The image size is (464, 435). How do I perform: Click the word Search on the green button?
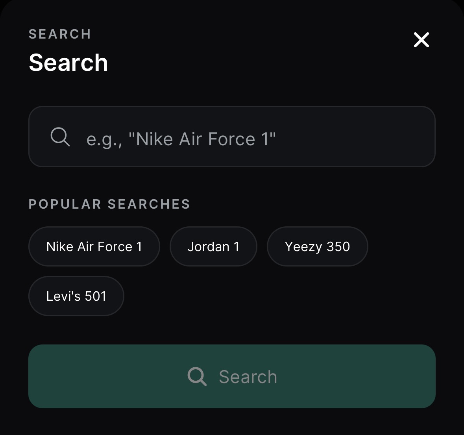248,377
